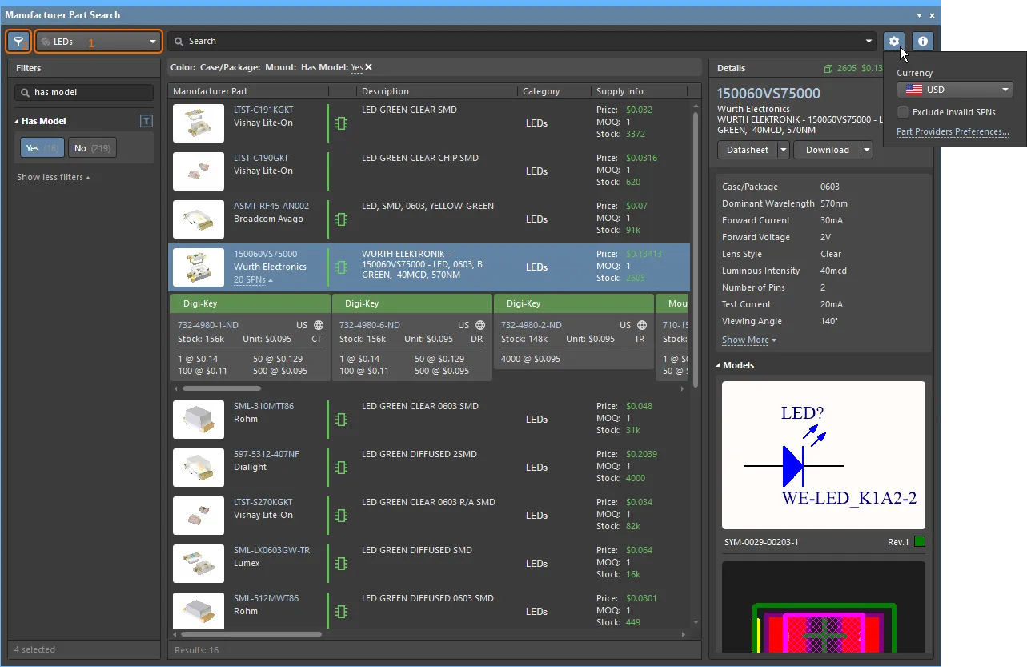Click the T icon beside Has Model
The height and width of the screenshot is (667, 1027).
[x=146, y=121]
